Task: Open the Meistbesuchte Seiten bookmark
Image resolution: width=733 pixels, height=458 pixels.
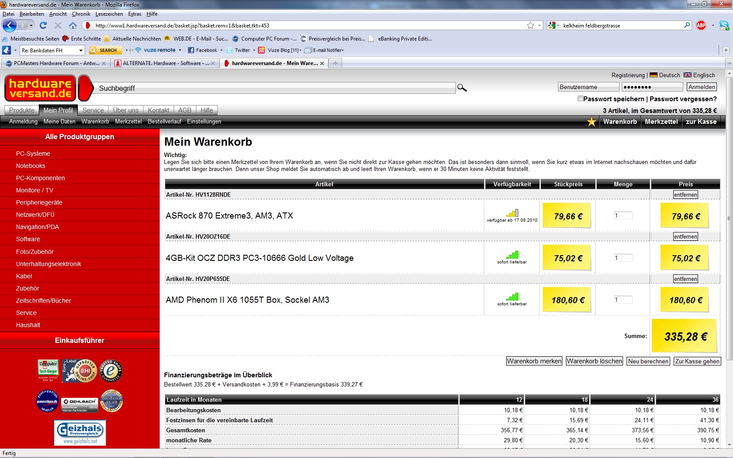Action: tap(31, 38)
